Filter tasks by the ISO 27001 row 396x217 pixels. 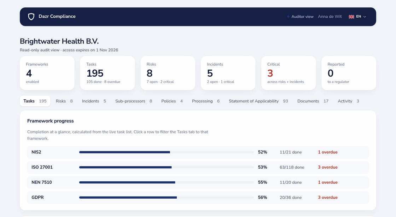tap(198, 167)
